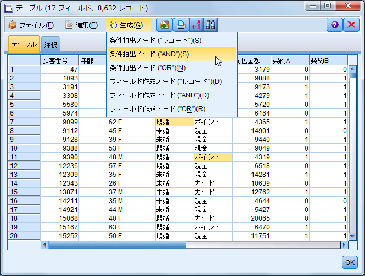365x276 pixels.
Task: Click payment amount 4365 cell
Action: coord(251,122)
